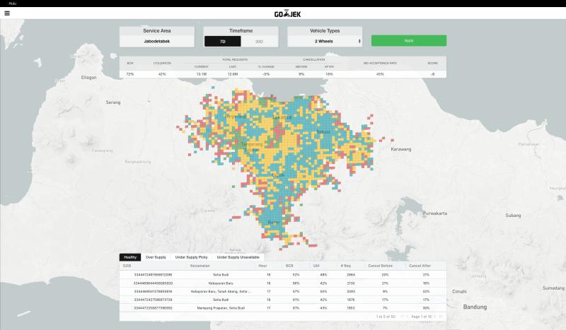Select the row with 1876 requests

(x=283, y=300)
